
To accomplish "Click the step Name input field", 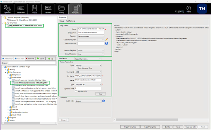I will pos(91,29).
